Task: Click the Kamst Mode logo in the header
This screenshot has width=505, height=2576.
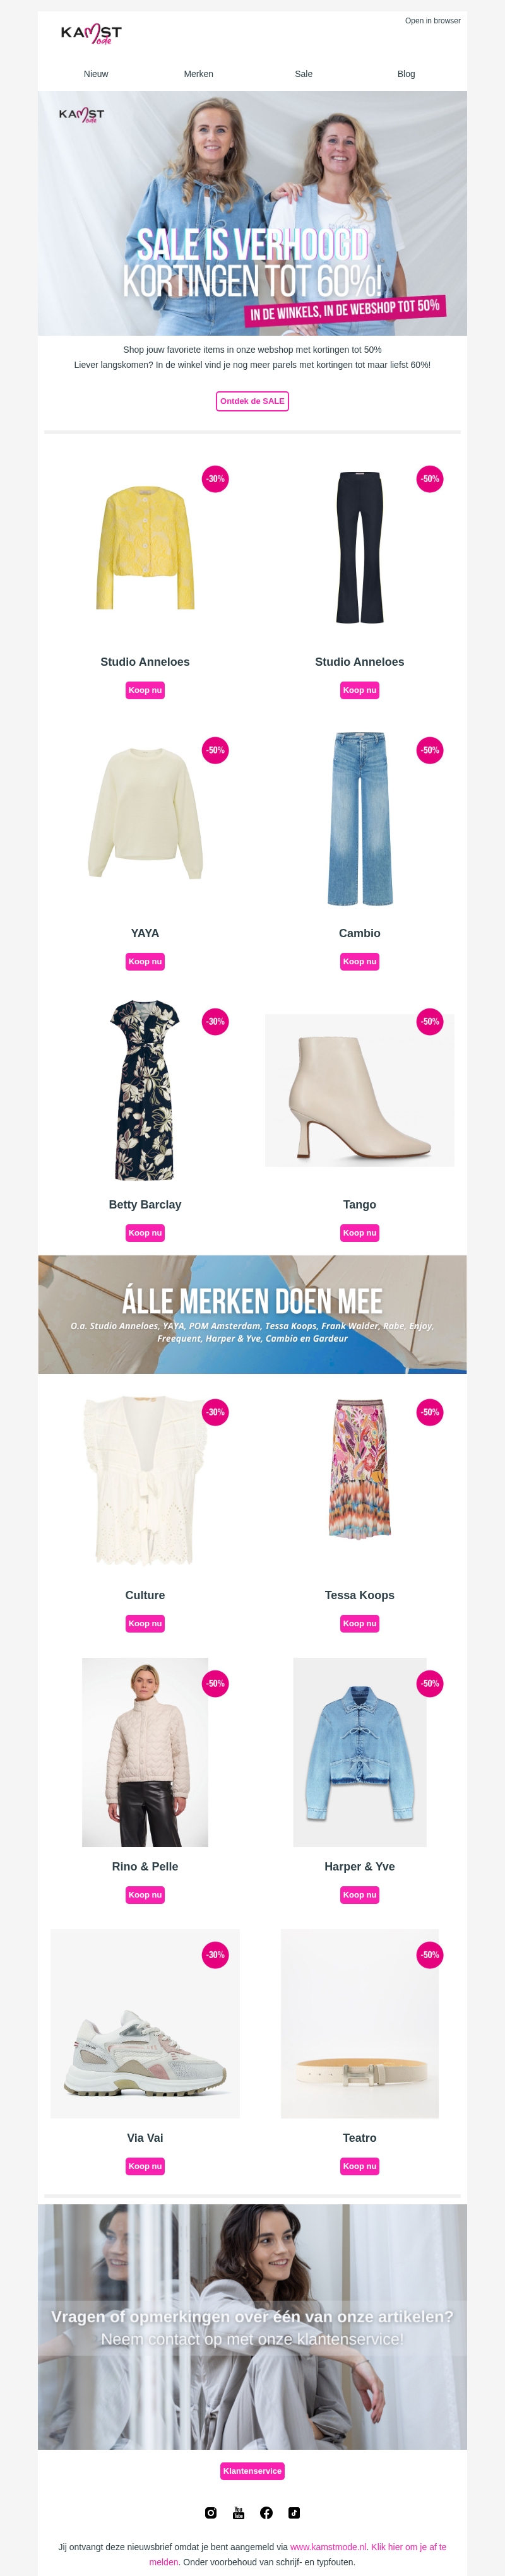Action: tap(91, 34)
